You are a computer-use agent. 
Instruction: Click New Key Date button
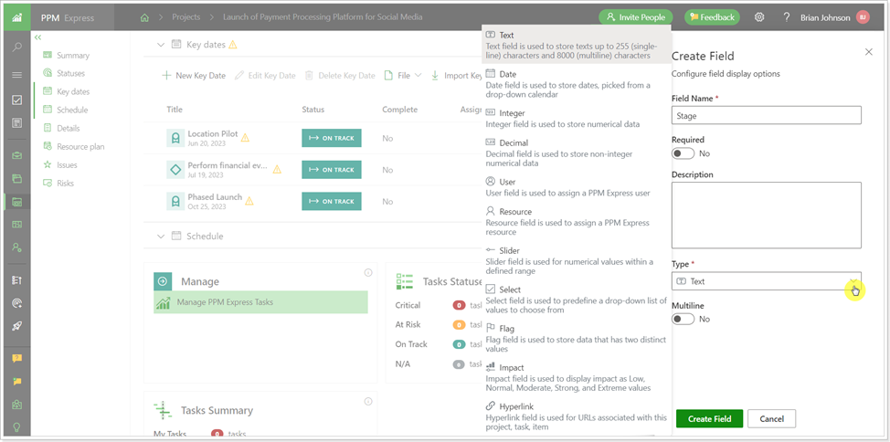click(194, 76)
